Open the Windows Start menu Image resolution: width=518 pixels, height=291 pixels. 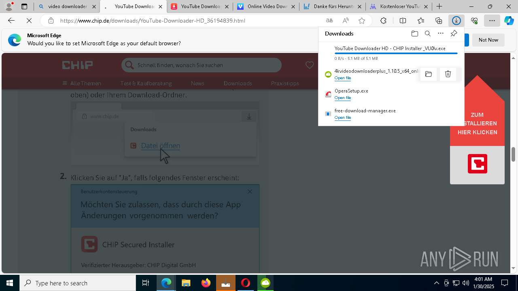point(10,283)
